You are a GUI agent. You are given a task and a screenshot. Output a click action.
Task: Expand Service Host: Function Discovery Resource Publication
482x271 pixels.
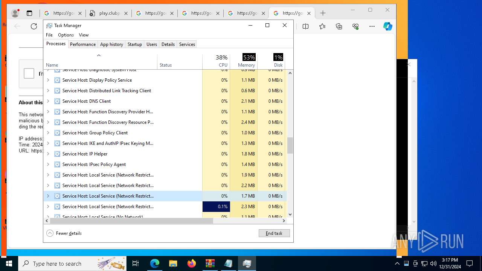point(48,122)
